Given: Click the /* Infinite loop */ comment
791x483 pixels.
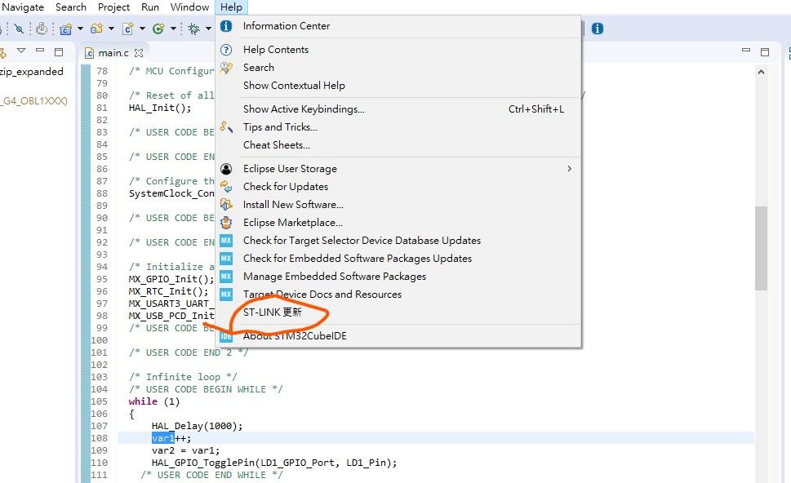Looking at the screenshot, I should click(183, 377).
